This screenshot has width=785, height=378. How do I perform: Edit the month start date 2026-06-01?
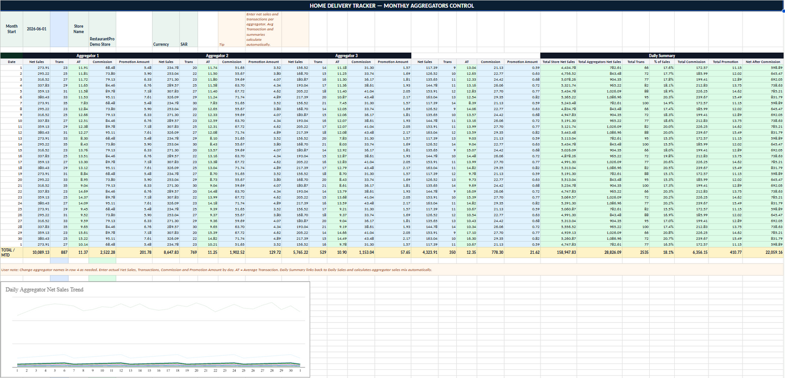[x=36, y=29]
